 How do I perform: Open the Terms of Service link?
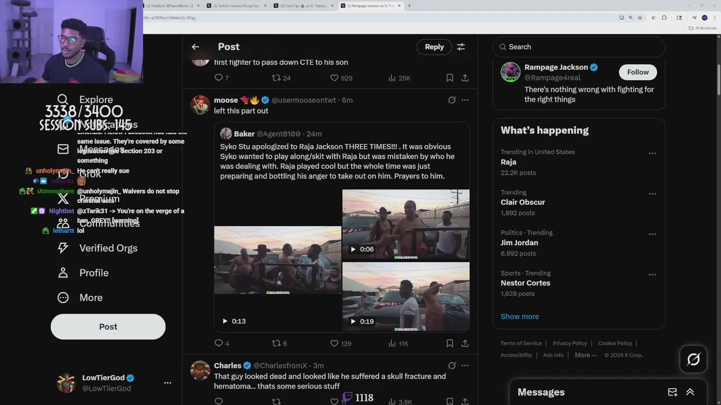(x=521, y=343)
